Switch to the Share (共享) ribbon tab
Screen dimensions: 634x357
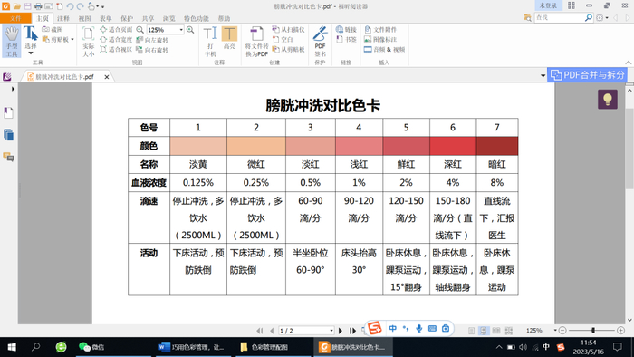point(148,19)
